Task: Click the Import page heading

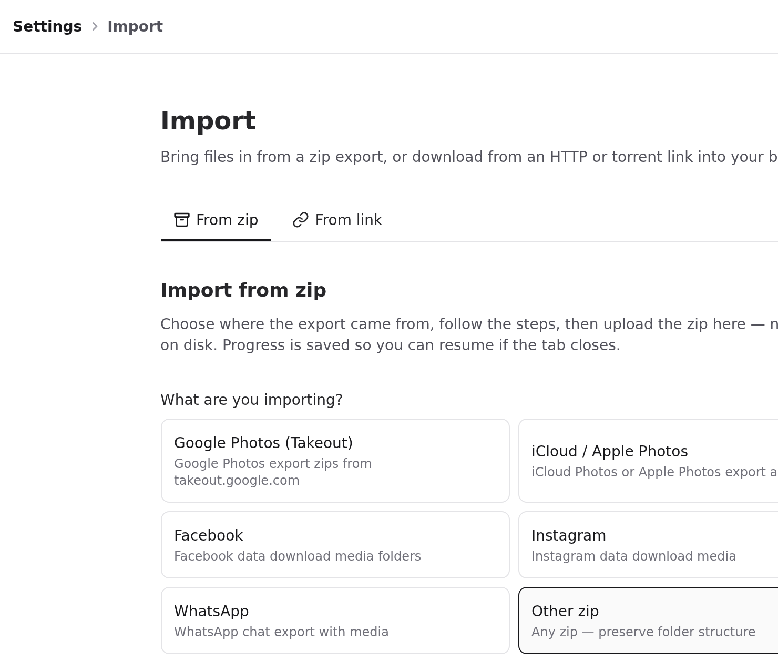Action: tap(208, 121)
